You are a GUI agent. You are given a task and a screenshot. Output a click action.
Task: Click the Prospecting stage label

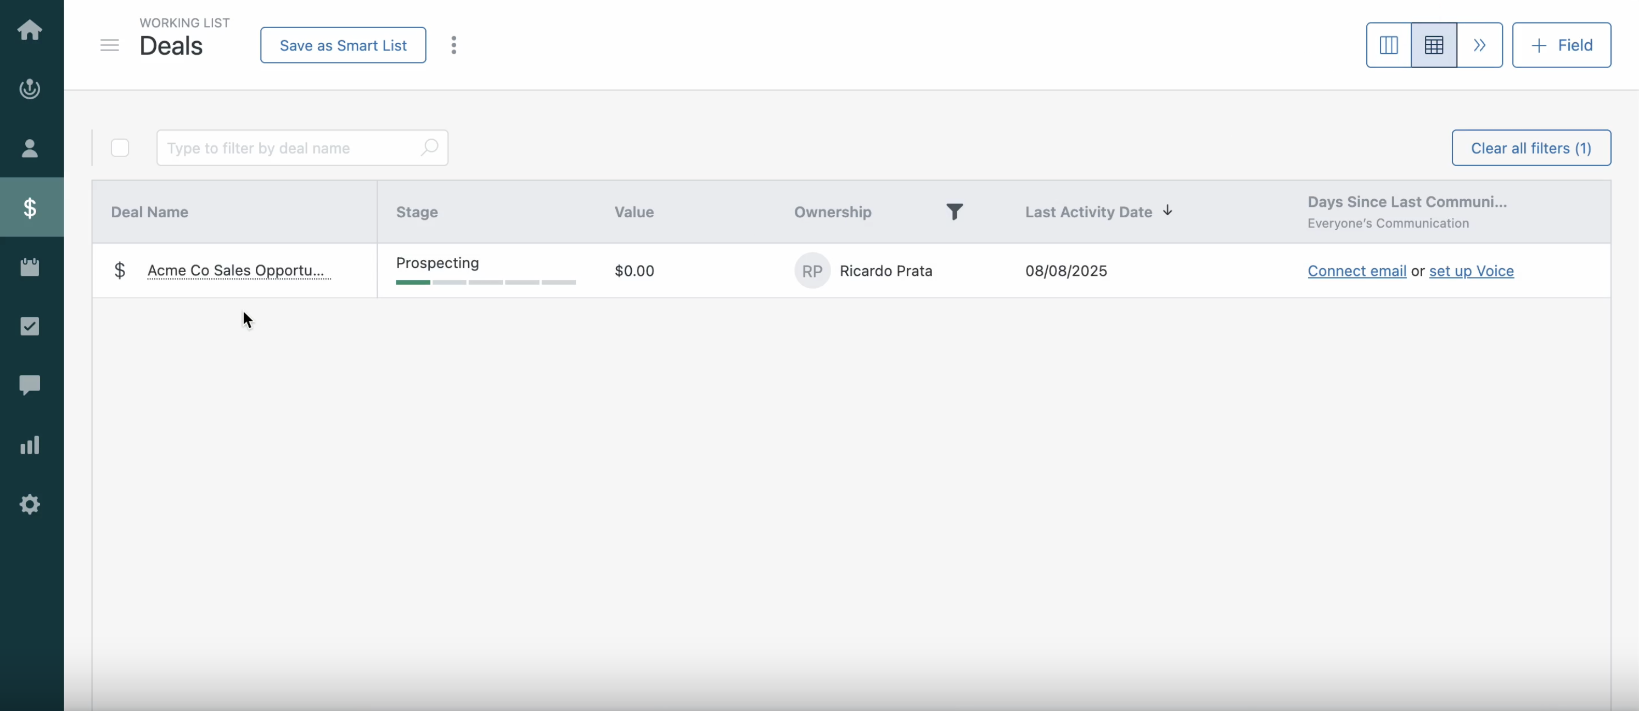point(437,263)
